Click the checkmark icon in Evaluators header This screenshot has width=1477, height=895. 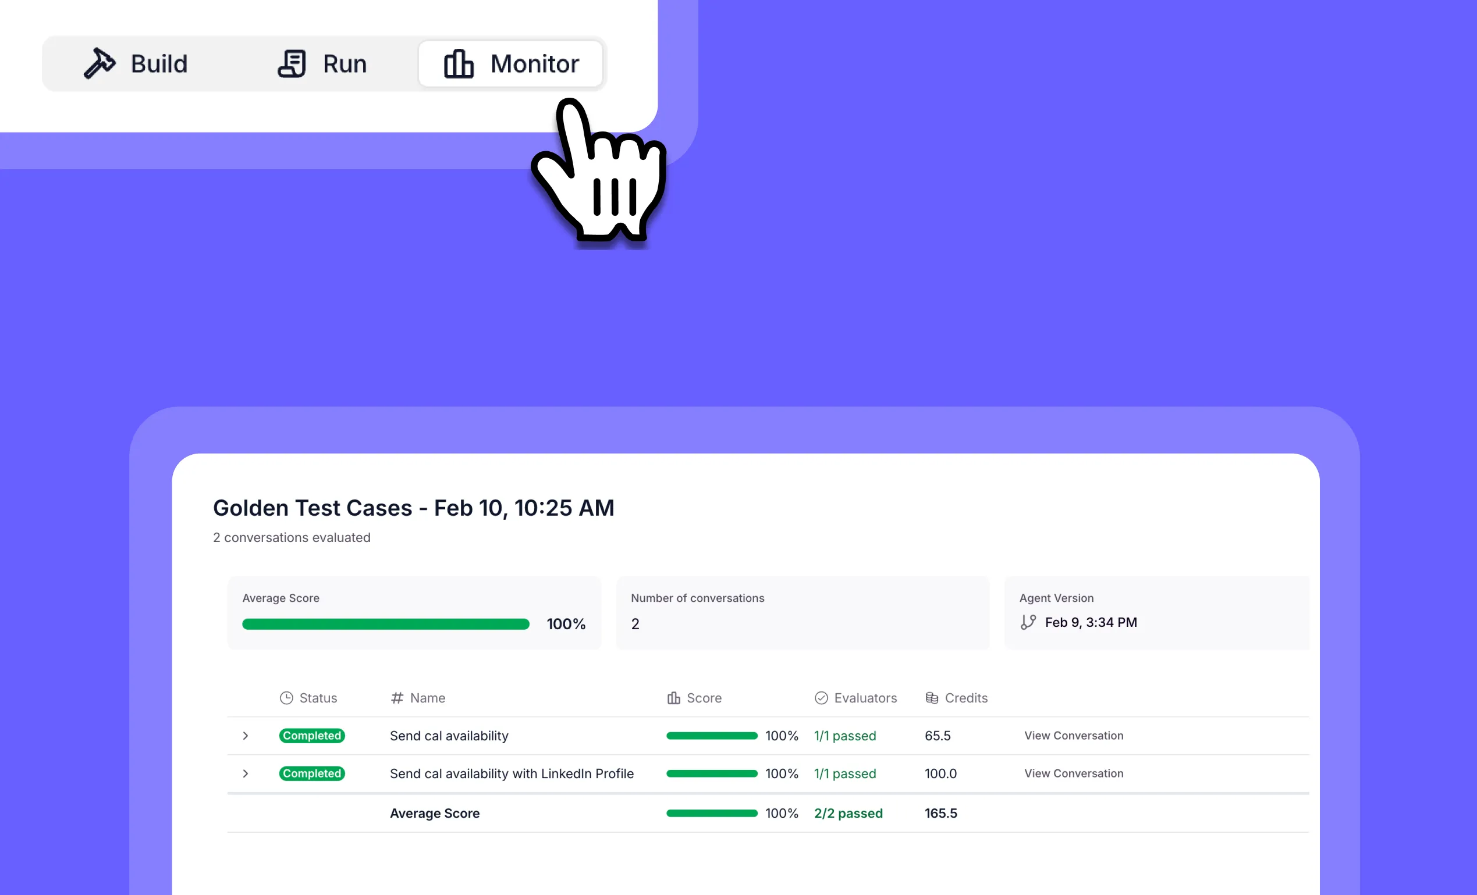pos(821,698)
